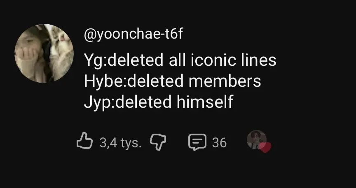Click the line "Jyp:deleted himself"

point(158,102)
